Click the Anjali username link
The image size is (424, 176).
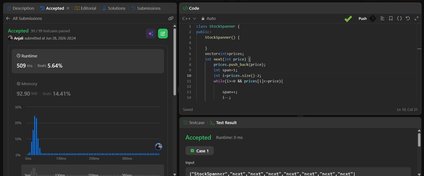coord(19,38)
